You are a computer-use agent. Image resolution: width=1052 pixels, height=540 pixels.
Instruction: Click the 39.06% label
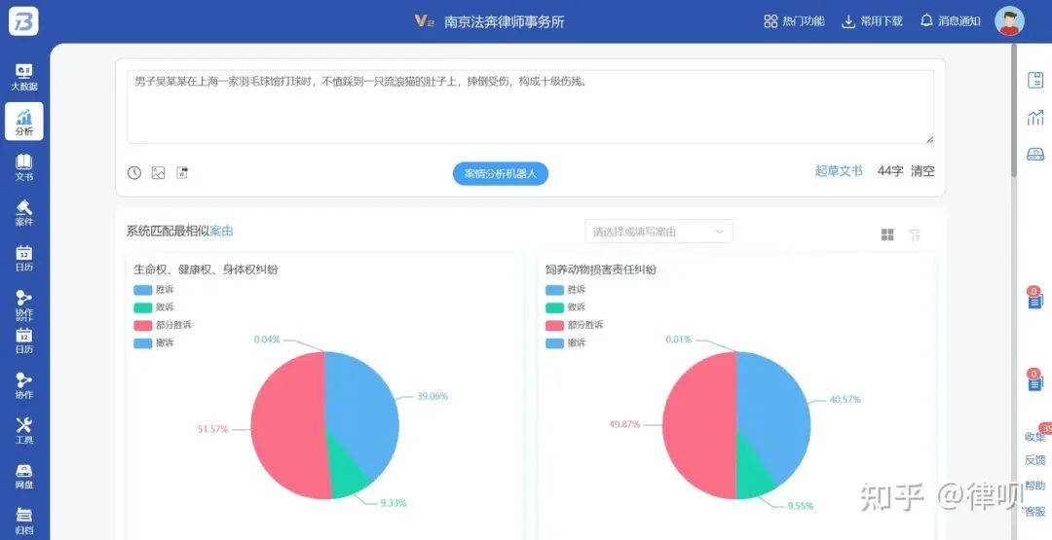pos(432,397)
